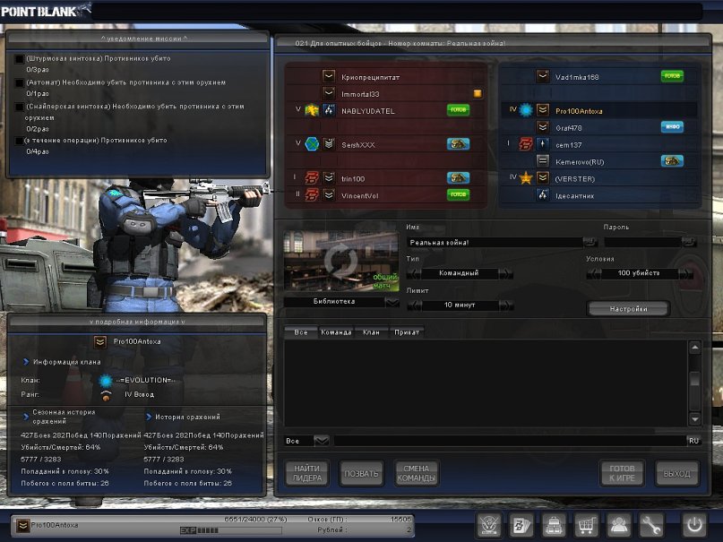Click the power exit icon
Image resolution: width=723 pixels, height=542 pixels.
point(694,525)
